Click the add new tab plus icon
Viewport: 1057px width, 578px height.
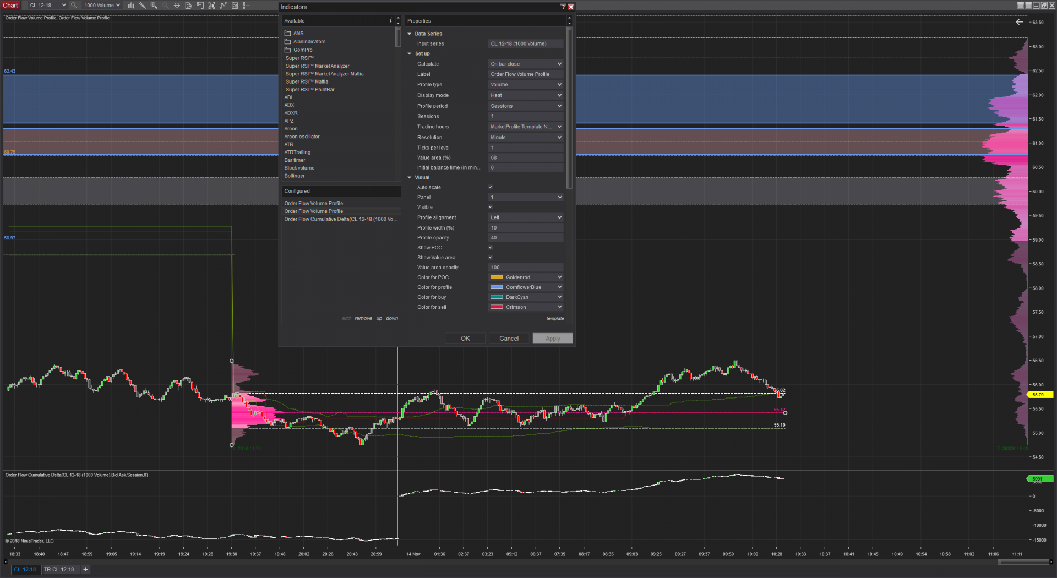click(85, 570)
